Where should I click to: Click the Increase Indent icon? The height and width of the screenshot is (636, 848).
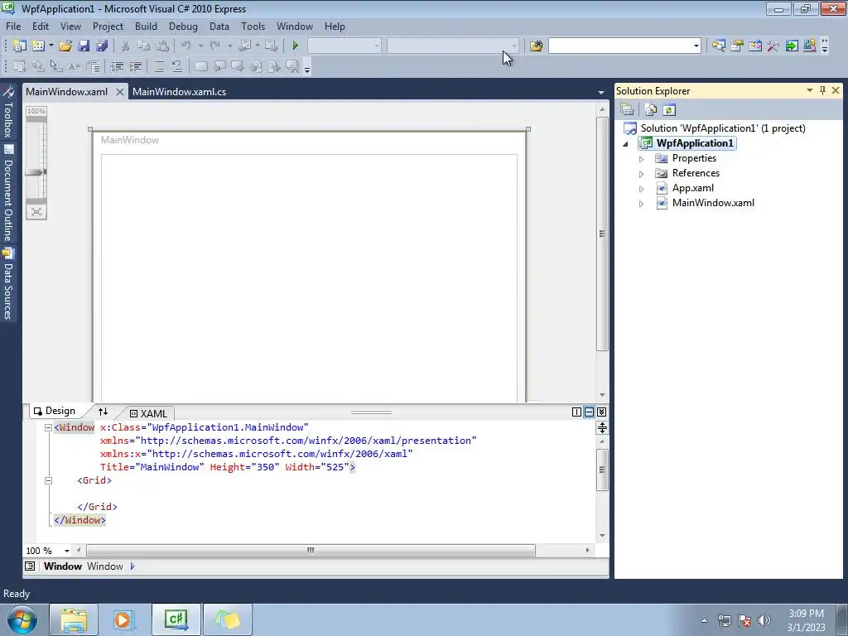pos(135,66)
